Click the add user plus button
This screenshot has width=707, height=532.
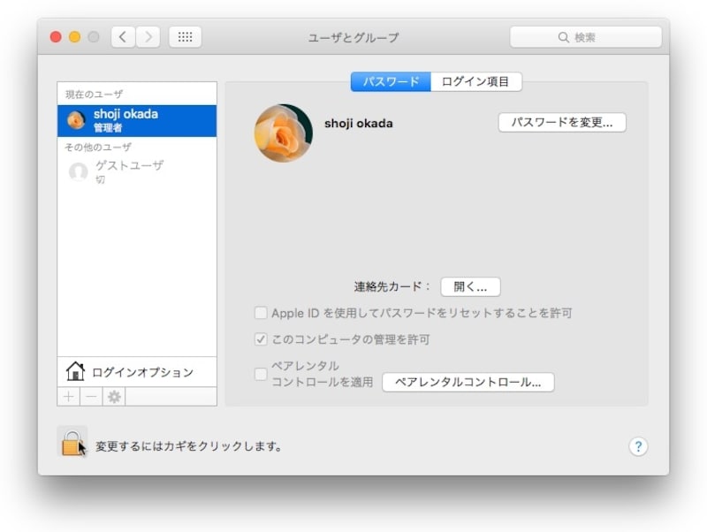(x=69, y=397)
